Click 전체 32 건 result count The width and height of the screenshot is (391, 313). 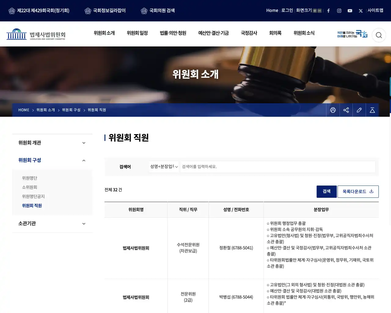[x=113, y=190]
